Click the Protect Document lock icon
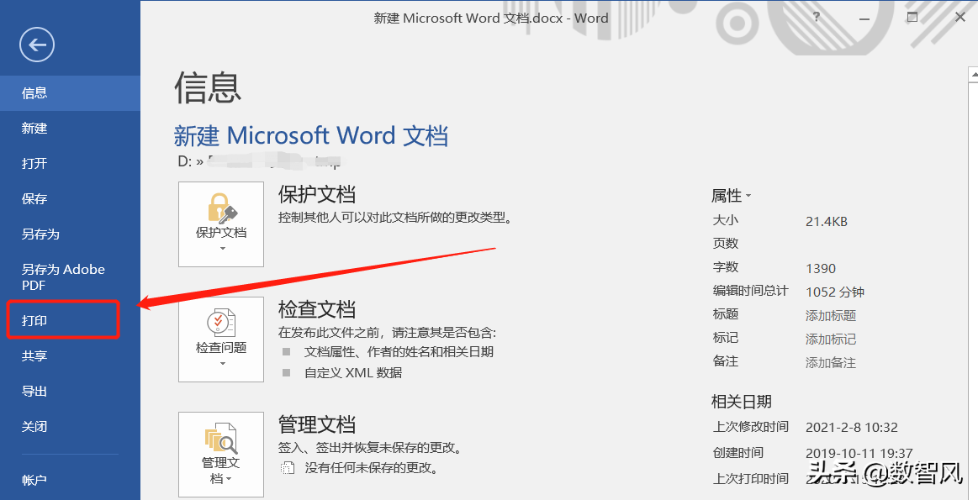 pos(221,207)
